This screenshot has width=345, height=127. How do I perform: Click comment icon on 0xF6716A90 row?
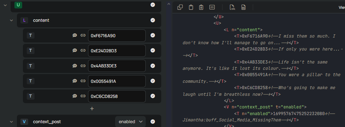click(x=75, y=35)
